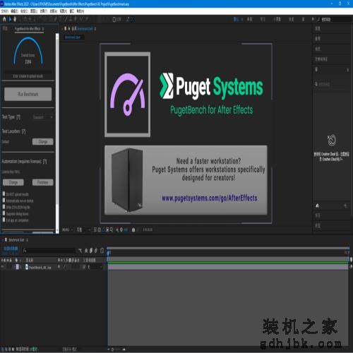
Task: Open the Creative Cloud libraries icon
Action: coord(332,140)
